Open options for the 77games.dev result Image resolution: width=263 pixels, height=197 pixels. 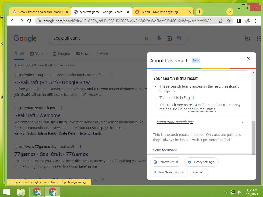point(80,147)
